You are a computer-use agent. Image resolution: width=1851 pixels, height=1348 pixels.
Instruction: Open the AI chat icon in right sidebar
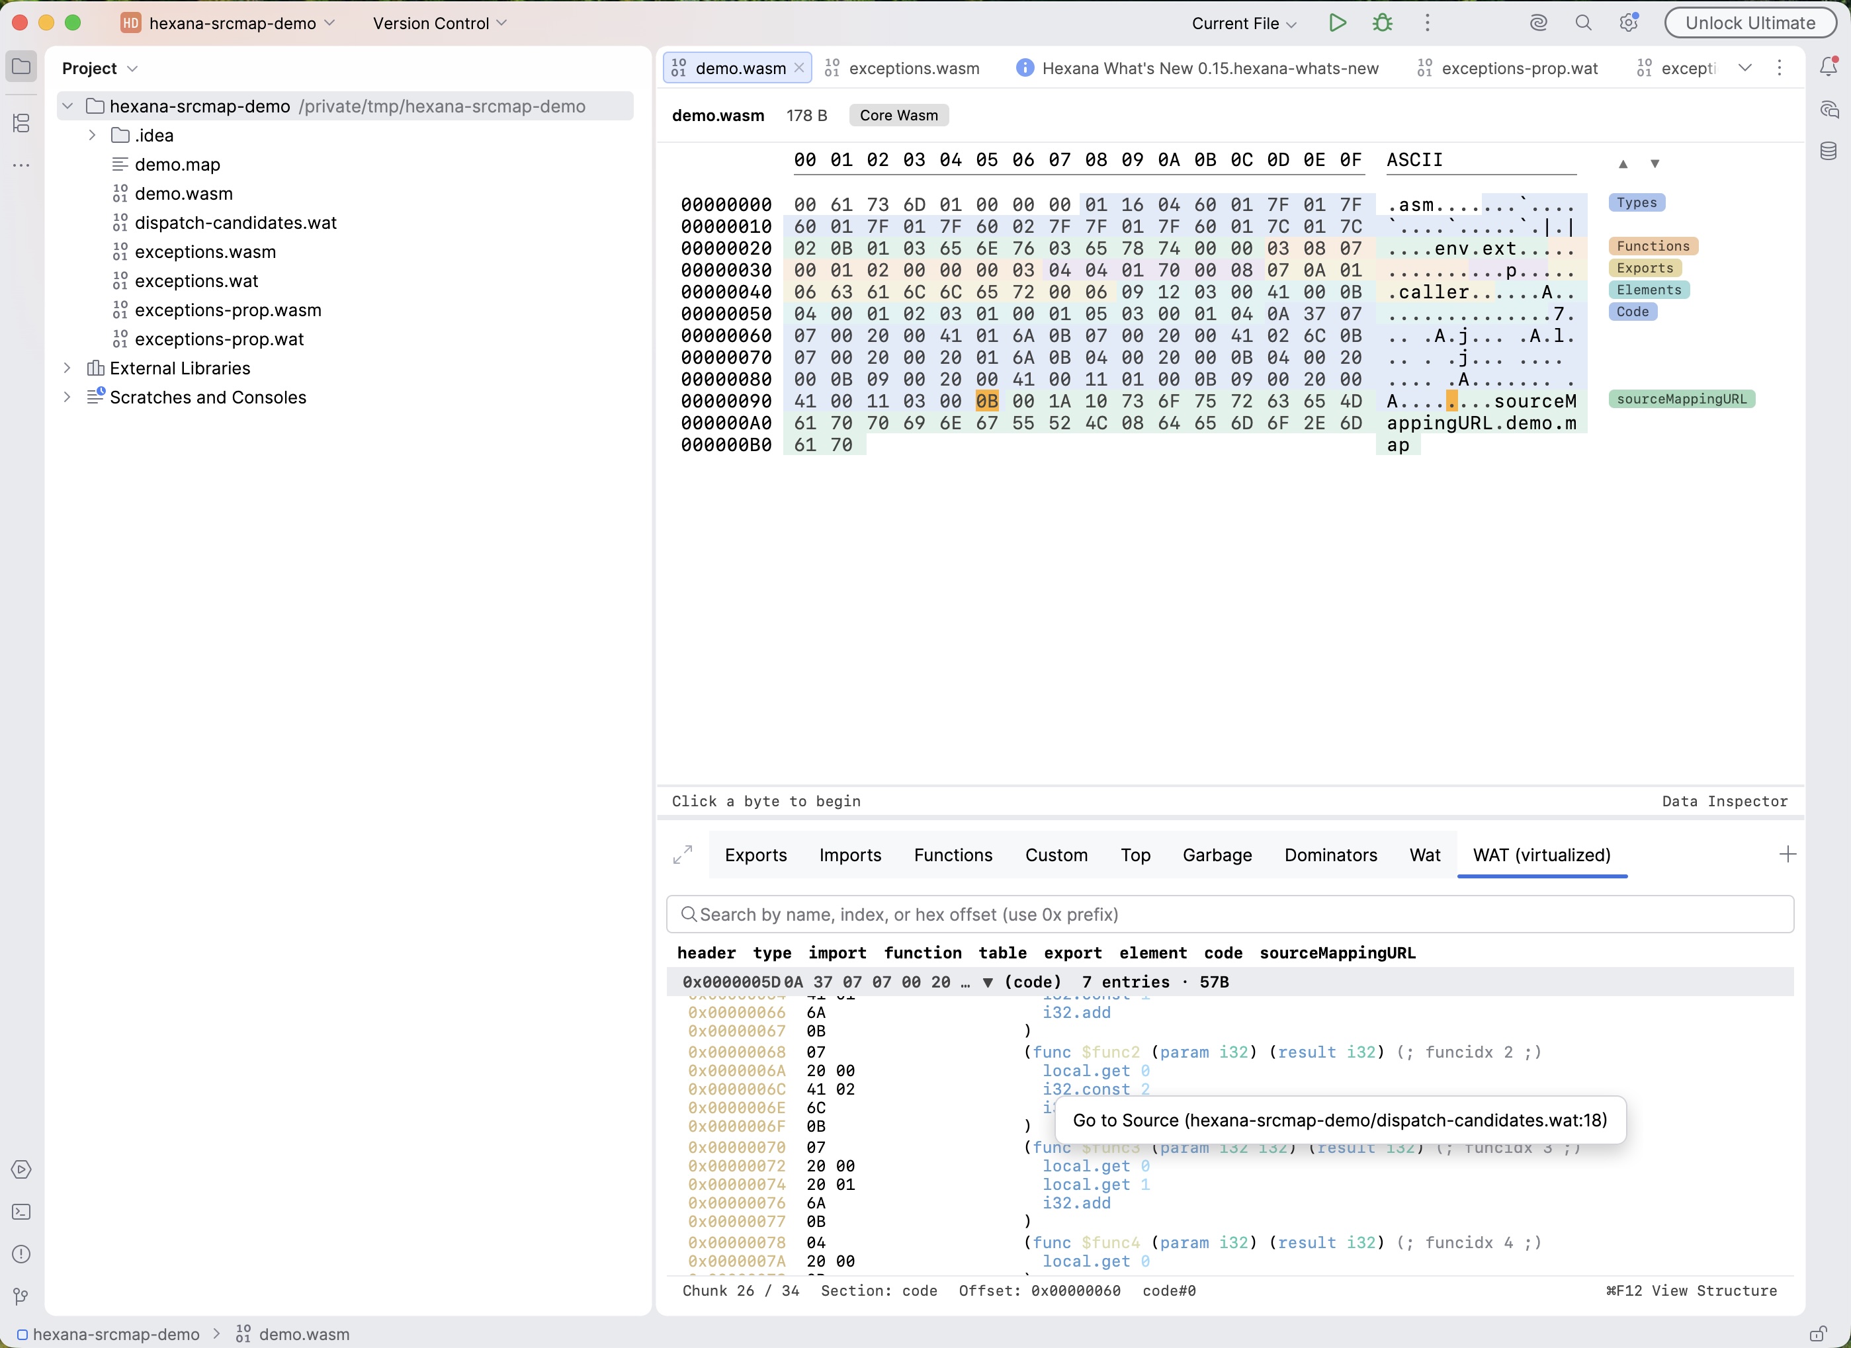pos(1829,109)
